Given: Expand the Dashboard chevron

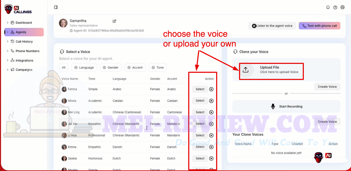Looking at the screenshot, I should tap(7, 23).
